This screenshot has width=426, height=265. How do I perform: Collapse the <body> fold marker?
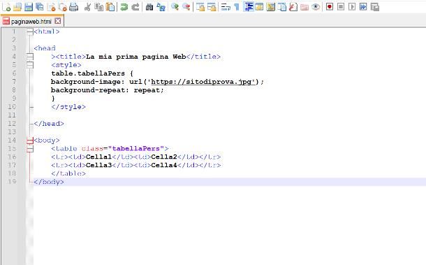point(30,141)
